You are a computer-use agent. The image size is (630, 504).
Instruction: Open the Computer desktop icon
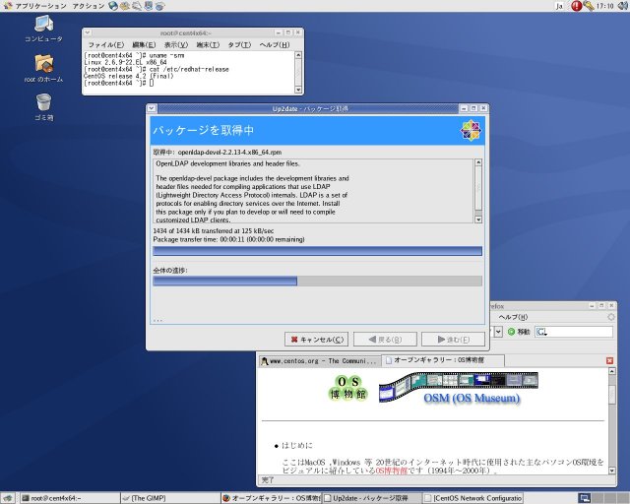(x=43, y=29)
